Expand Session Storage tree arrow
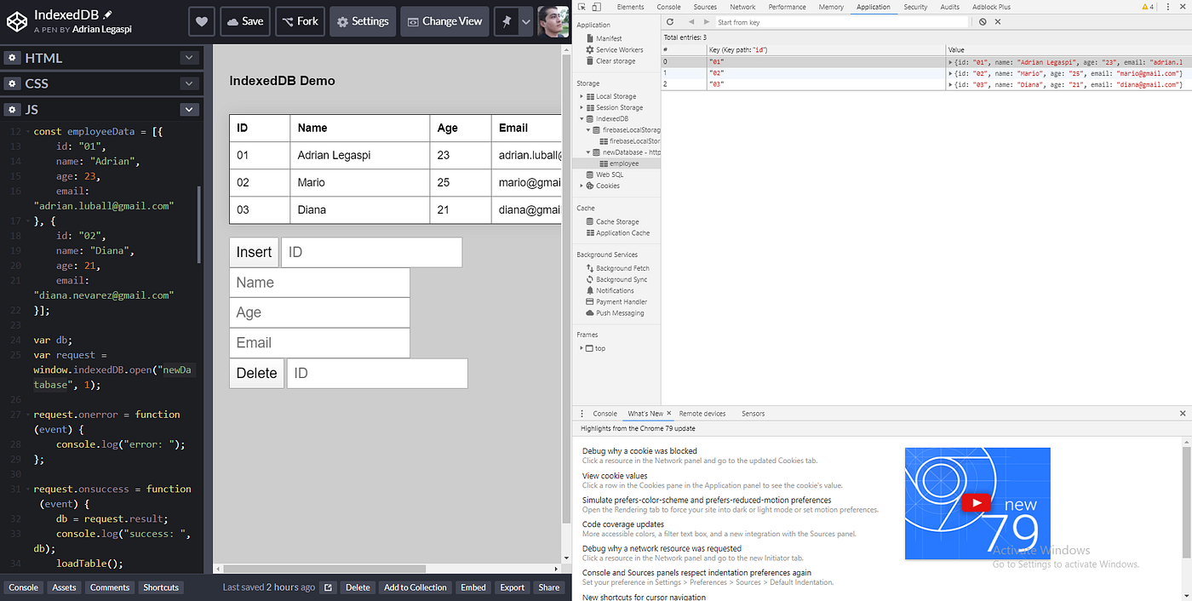The width and height of the screenshot is (1192, 601). click(x=582, y=107)
